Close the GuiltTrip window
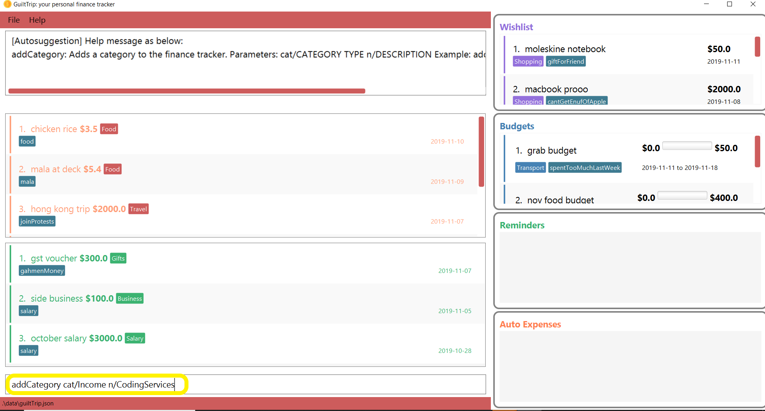765x411 pixels. pos(753,4)
